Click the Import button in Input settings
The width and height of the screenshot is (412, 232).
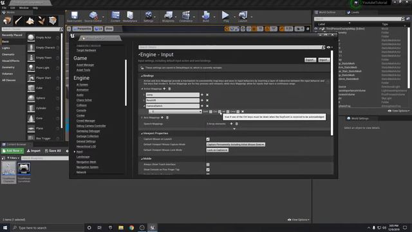(x=324, y=60)
